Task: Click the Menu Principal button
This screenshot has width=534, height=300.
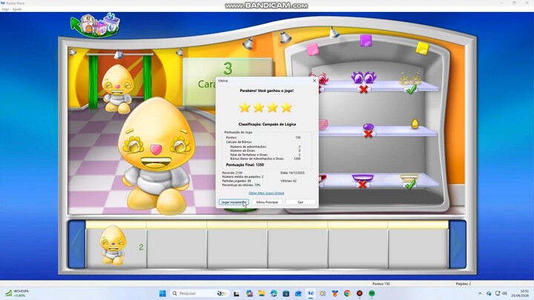Action: (x=267, y=202)
